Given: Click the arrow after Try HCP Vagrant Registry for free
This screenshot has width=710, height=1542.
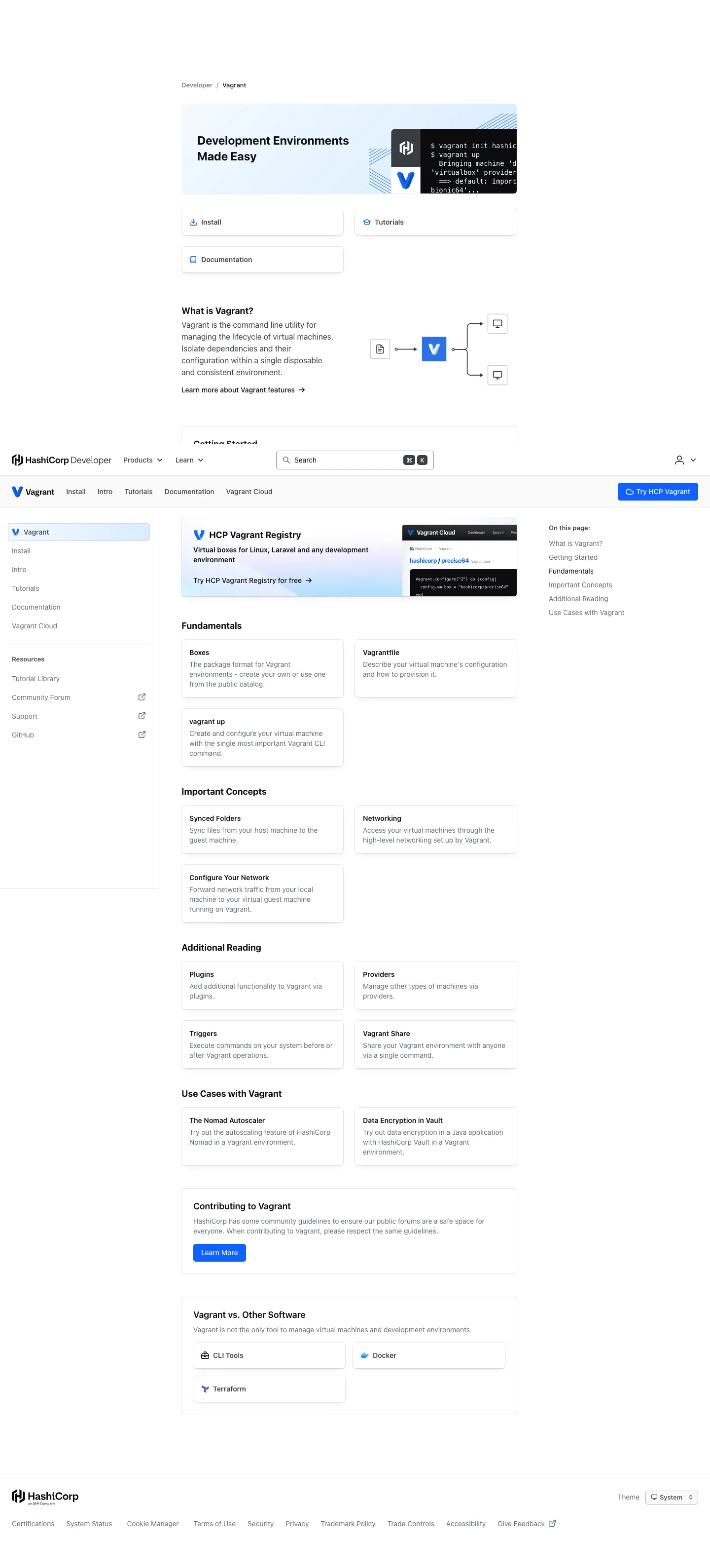Looking at the screenshot, I should (x=309, y=580).
